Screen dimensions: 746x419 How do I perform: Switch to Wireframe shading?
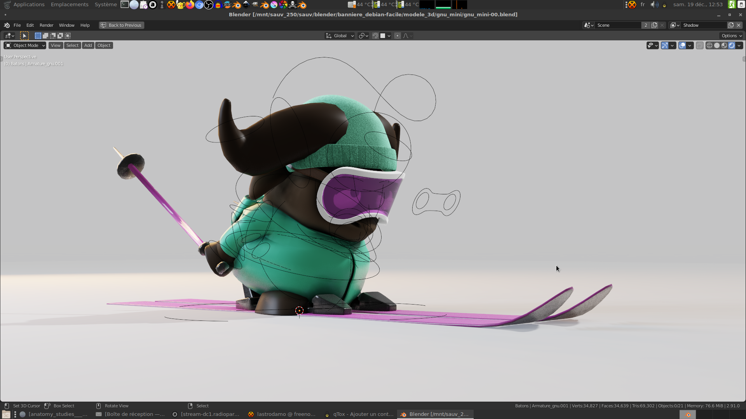pyautogui.click(x=709, y=46)
